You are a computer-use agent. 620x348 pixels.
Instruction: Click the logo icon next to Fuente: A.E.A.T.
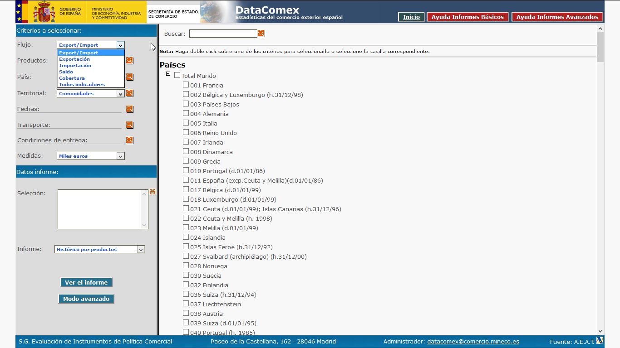click(600, 340)
